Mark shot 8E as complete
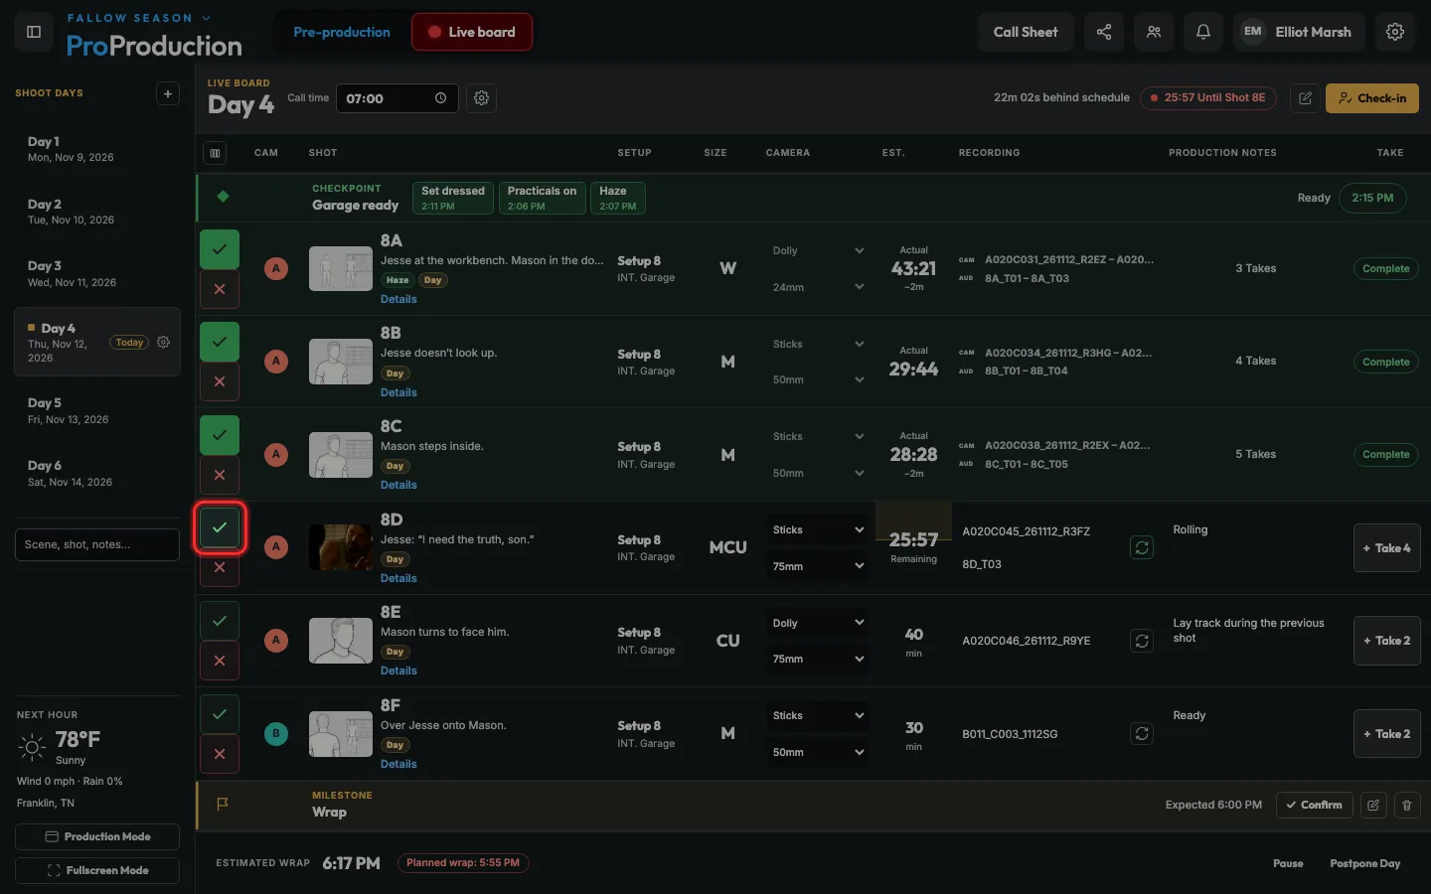This screenshot has width=1431, height=894. 220,621
